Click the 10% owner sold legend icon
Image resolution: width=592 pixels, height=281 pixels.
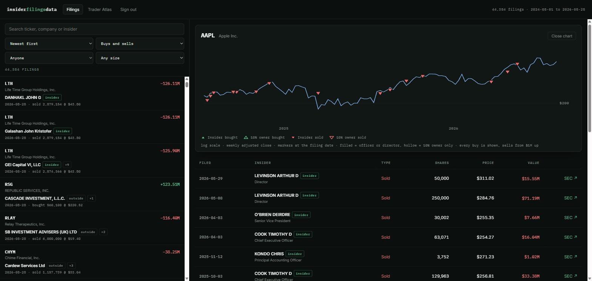click(x=331, y=137)
